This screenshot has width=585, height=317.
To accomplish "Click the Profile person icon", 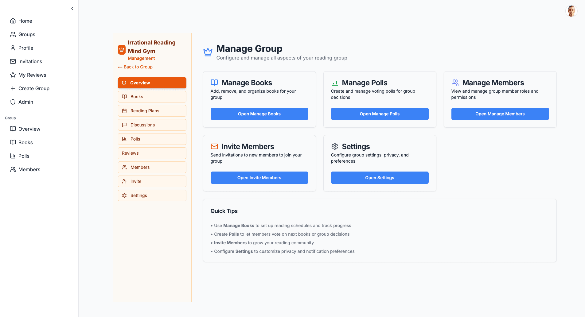I will (13, 48).
